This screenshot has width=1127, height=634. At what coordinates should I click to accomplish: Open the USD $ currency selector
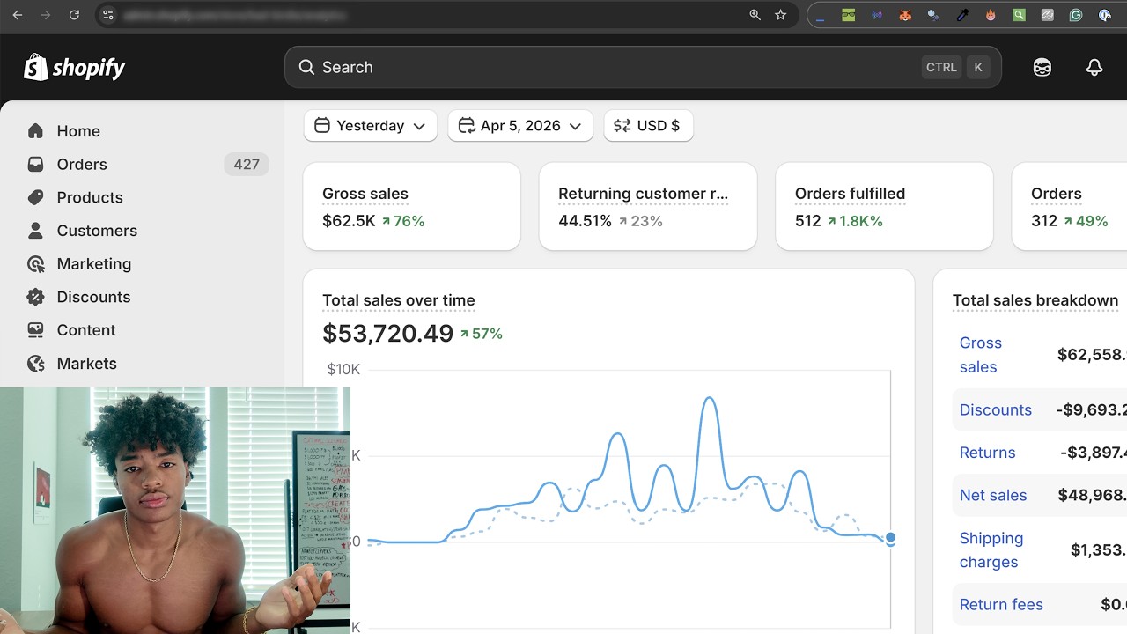(x=648, y=126)
